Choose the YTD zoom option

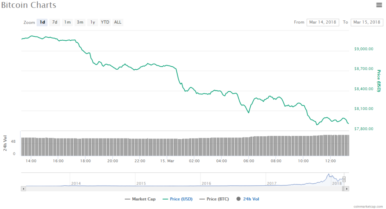[105, 22]
